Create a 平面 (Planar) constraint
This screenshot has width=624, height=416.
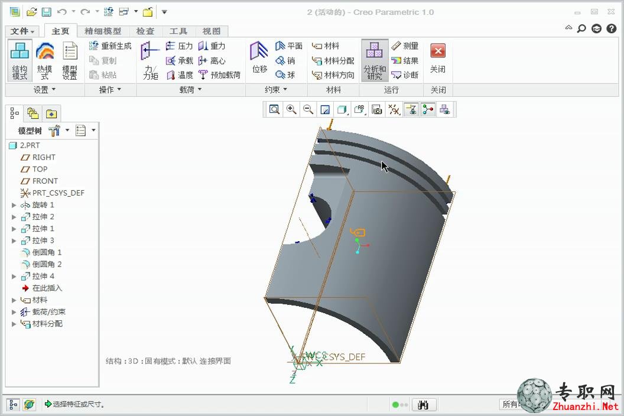289,45
